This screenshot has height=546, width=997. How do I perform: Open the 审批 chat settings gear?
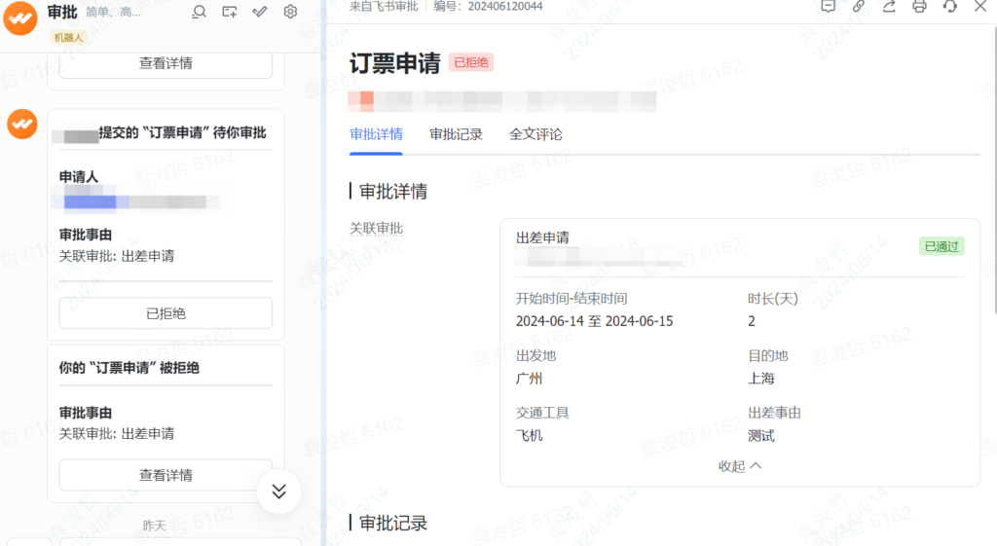tap(290, 12)
